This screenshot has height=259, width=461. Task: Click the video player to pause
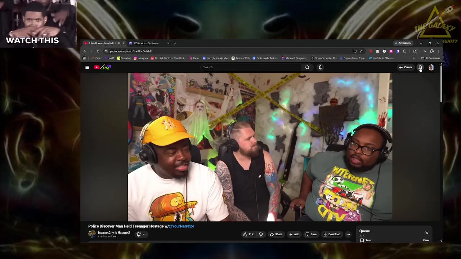260,147
